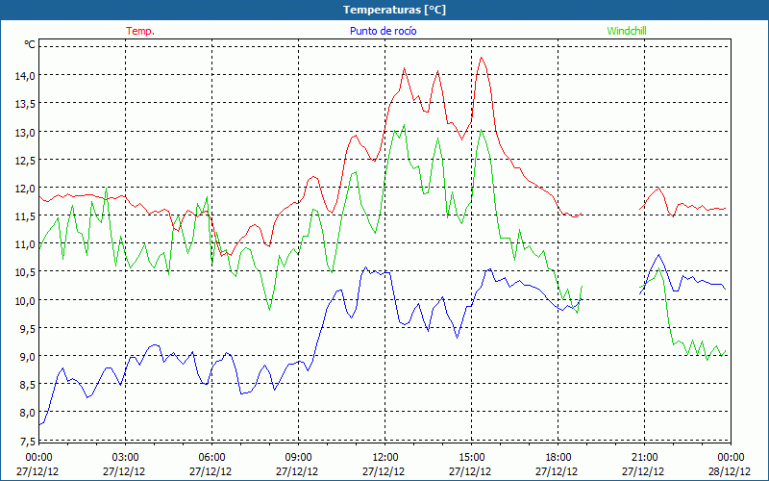This screenshot has width=769, height=481.
Task: Click the 18:00 time label
Action: [558, 458]
